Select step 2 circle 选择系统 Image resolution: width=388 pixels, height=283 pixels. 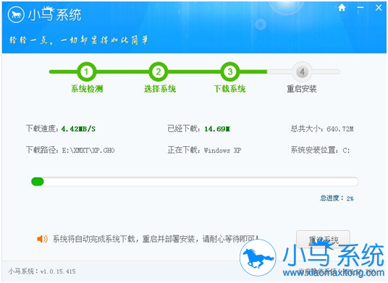[158, 72]
